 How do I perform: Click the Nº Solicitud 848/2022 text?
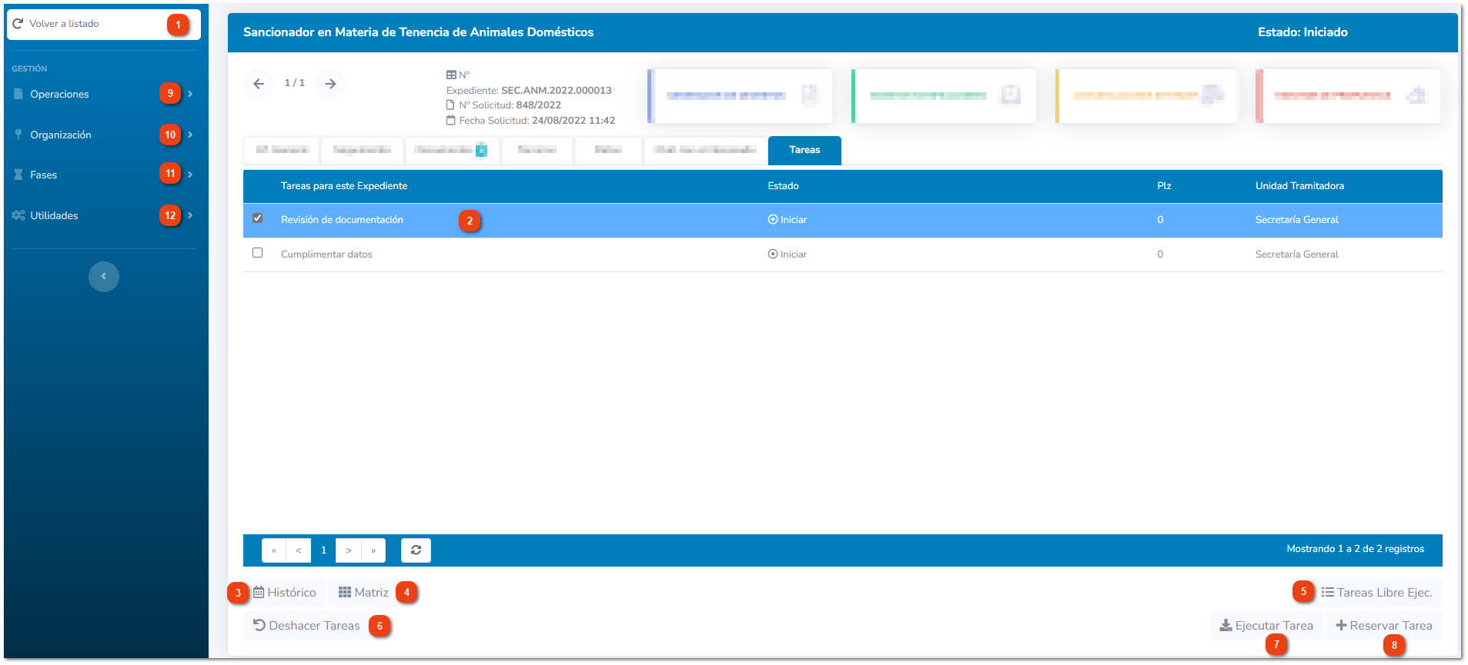pyautogui.click(x=510, y=105)
